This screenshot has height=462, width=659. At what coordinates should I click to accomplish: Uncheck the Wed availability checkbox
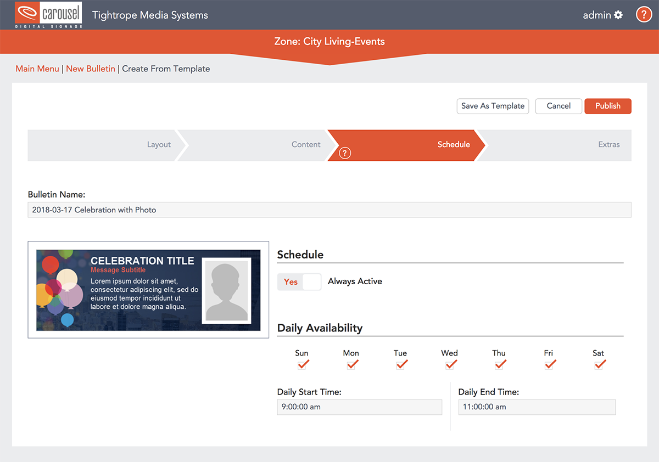pos(450,364)
